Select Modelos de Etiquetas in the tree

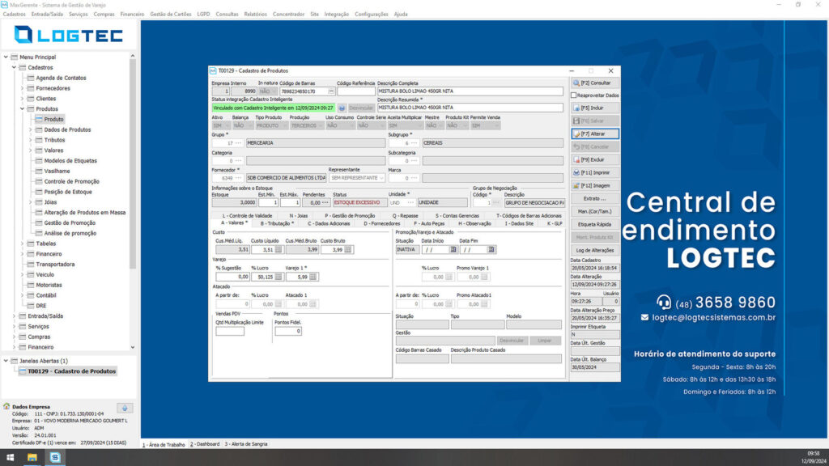(70, 161)
